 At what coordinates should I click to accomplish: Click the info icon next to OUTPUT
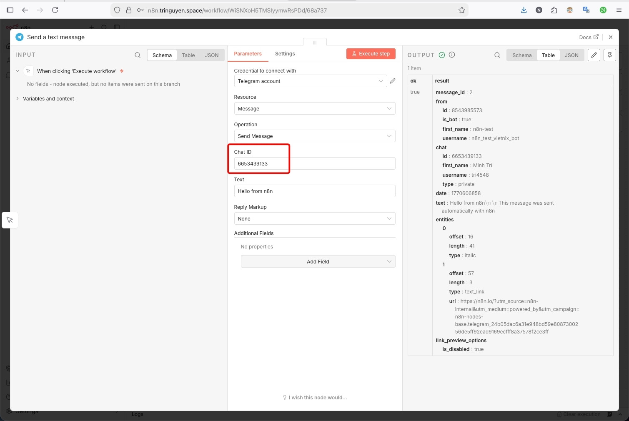pos(452,55)
